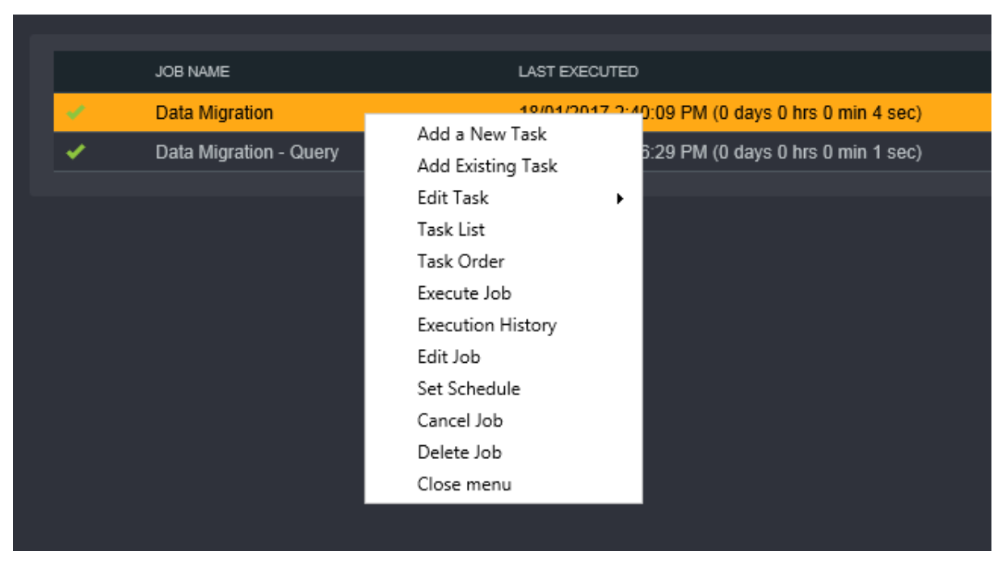
Task: Dismiss with the Close menu entry
Action: point(465,484)
